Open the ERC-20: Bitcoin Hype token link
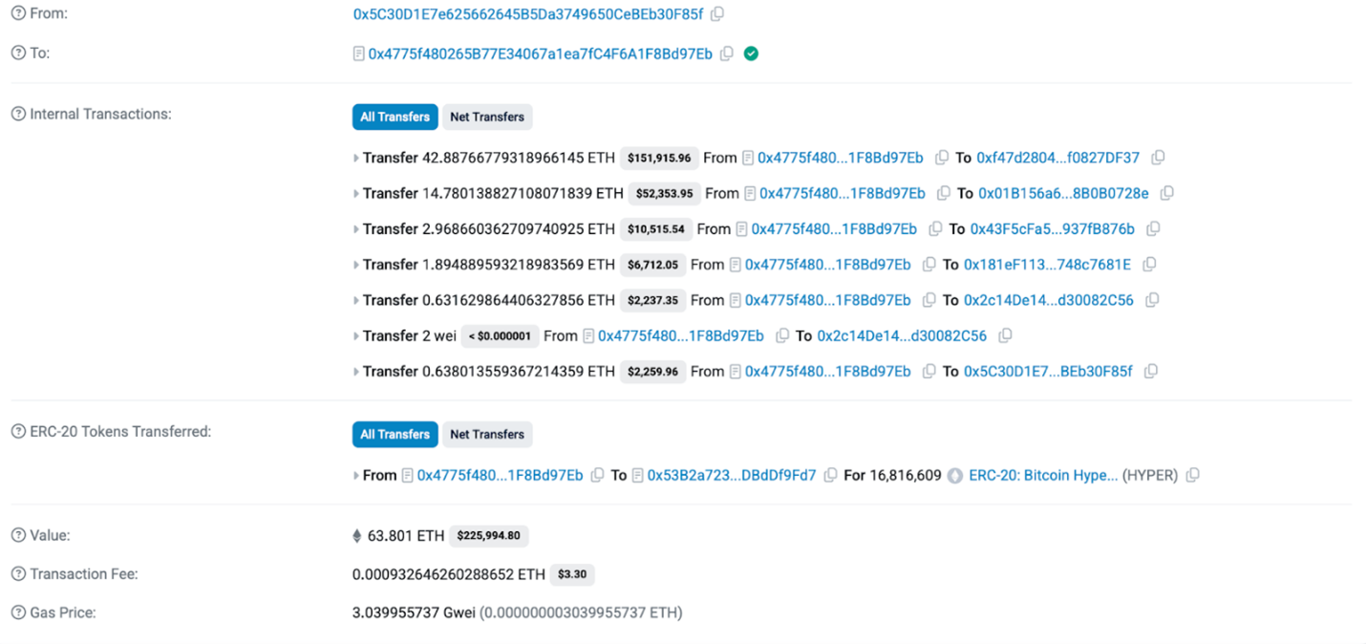This screenshot has width=1366, height=644. pos(1043,475)
